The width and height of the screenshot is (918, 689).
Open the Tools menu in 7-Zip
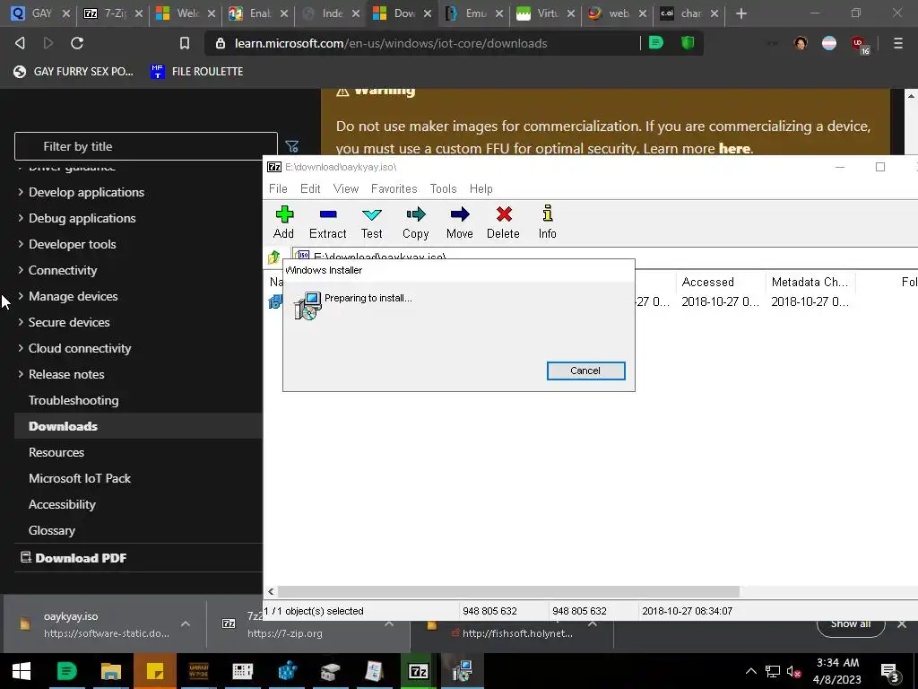[443, 188]
